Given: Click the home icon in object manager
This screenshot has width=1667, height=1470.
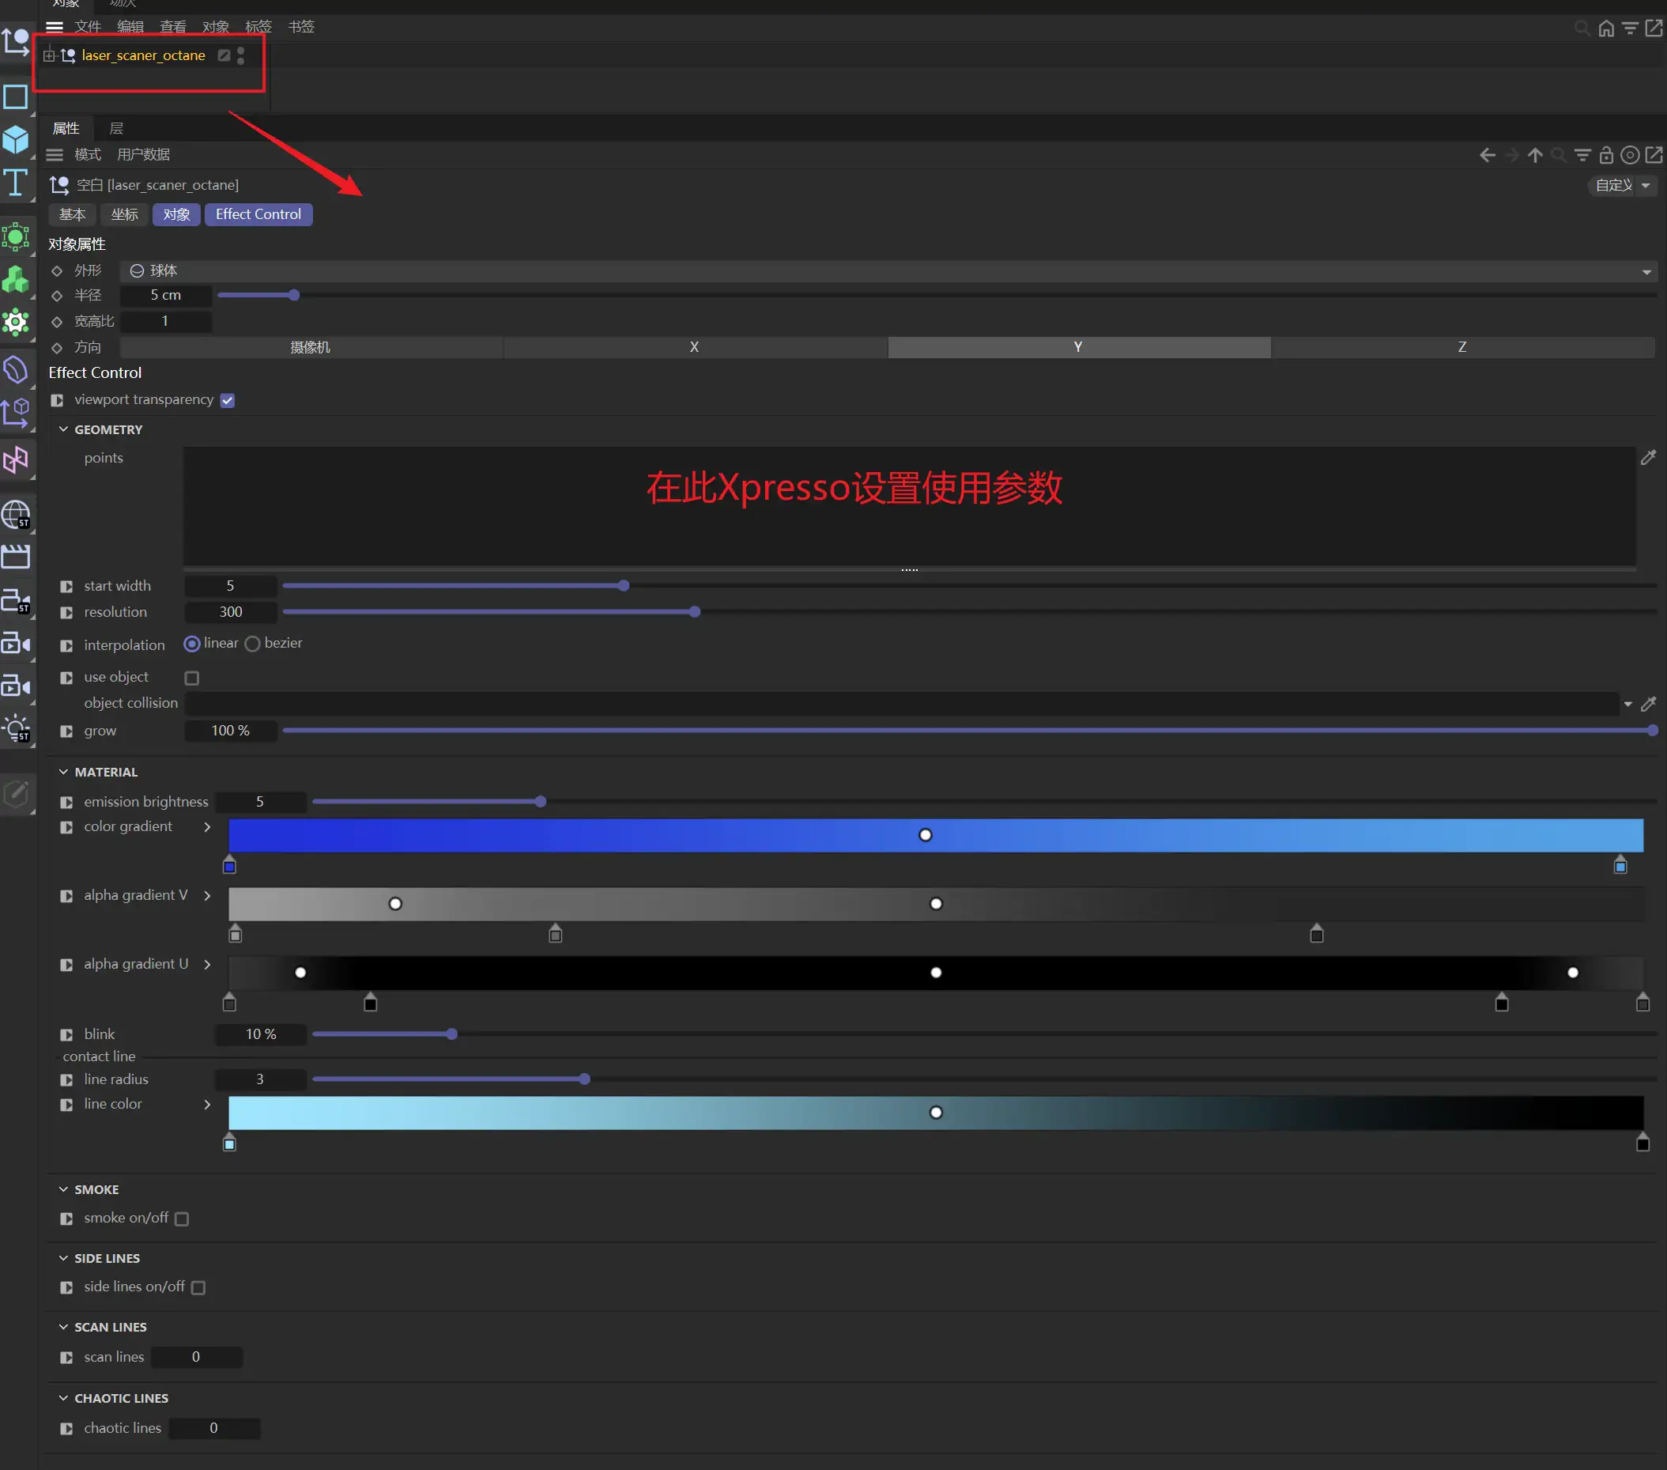Looking at the screenshot, I should 1606,28.
